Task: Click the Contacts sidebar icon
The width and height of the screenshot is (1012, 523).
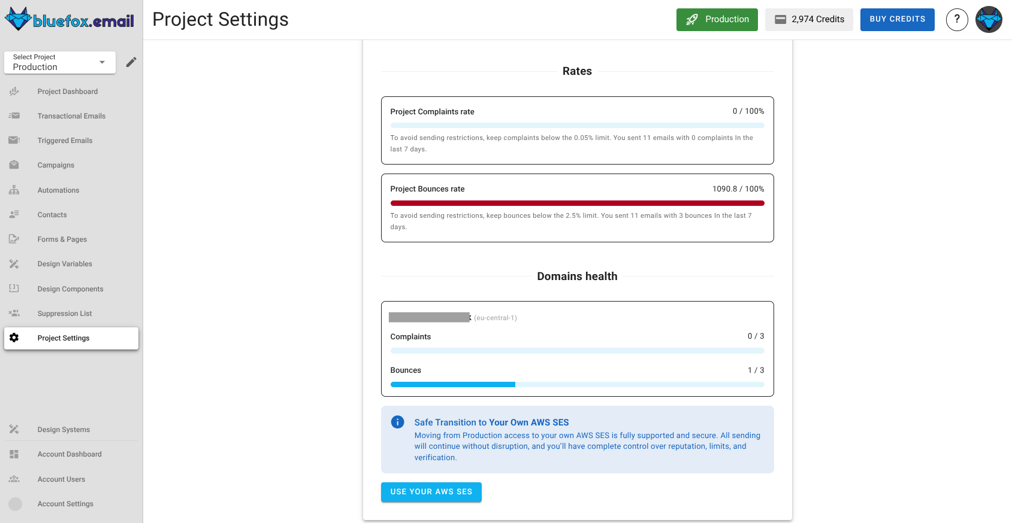Action: pos(14,215)
